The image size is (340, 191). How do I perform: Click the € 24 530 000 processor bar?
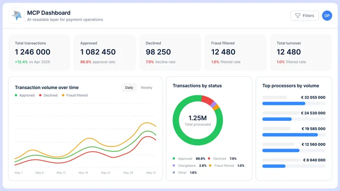coord(294,119)
